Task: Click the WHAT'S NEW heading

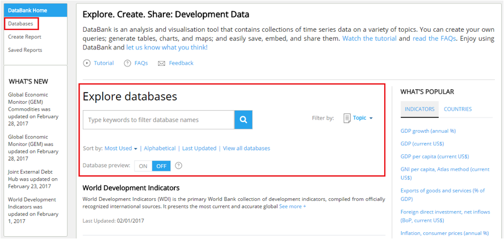Action: point(28,82)
